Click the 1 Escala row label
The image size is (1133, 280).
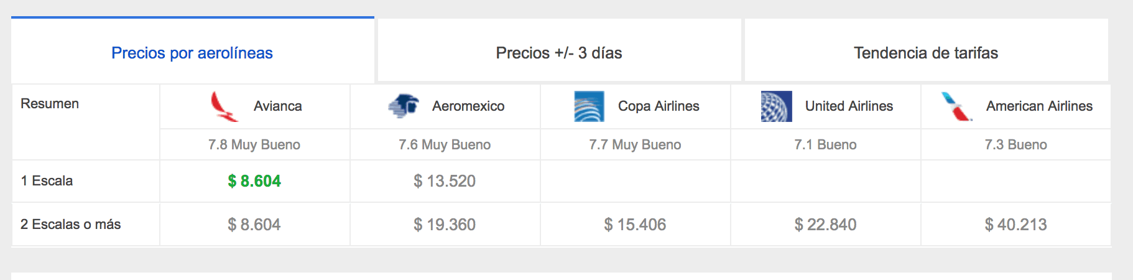47,181
